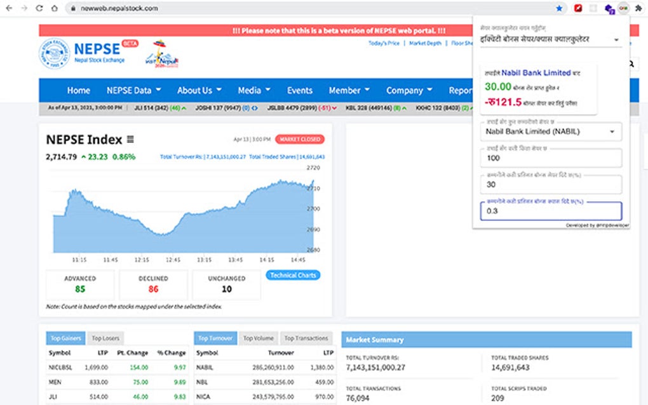648x405 pixels.
Task: Expand the Company menu
Action: click(409, 90)
